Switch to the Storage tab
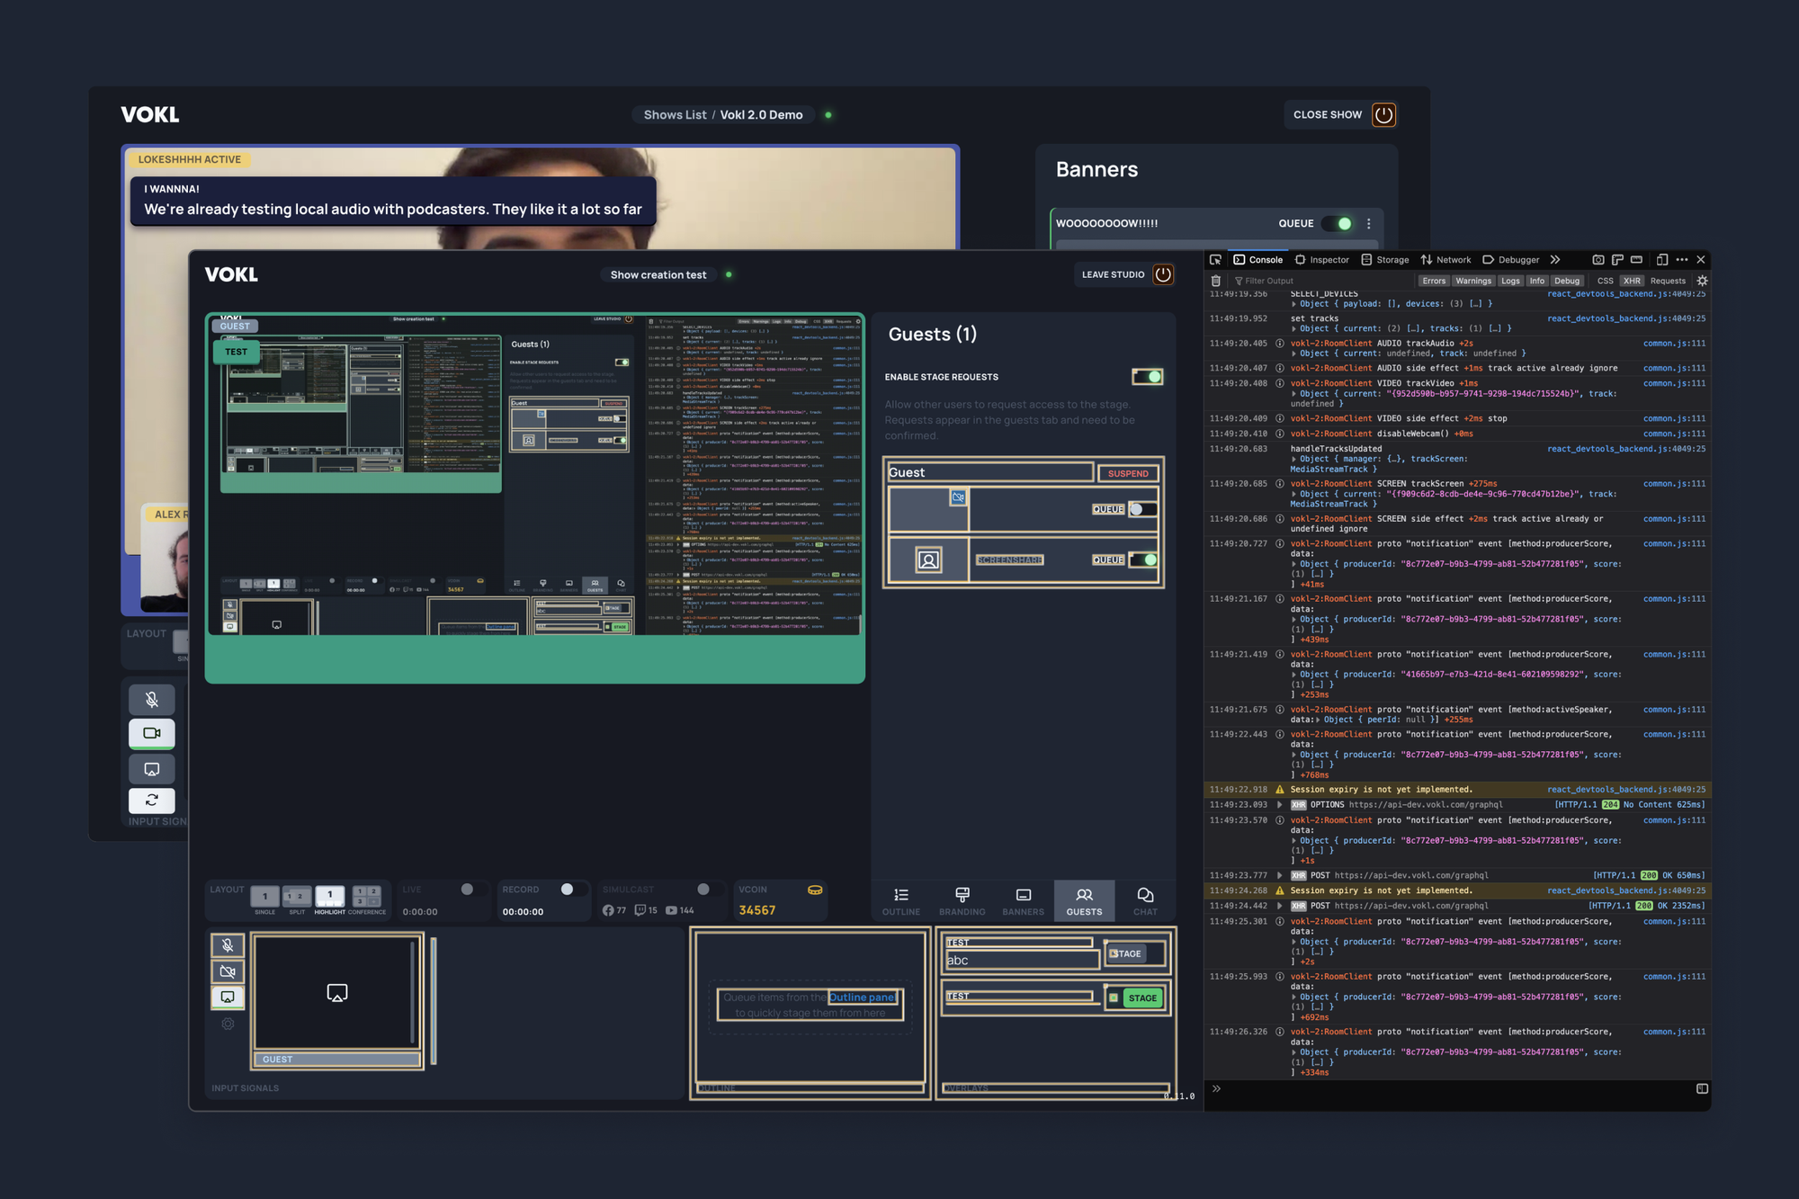This screenshot has width=1799, height=1199. coord(1384,260)
